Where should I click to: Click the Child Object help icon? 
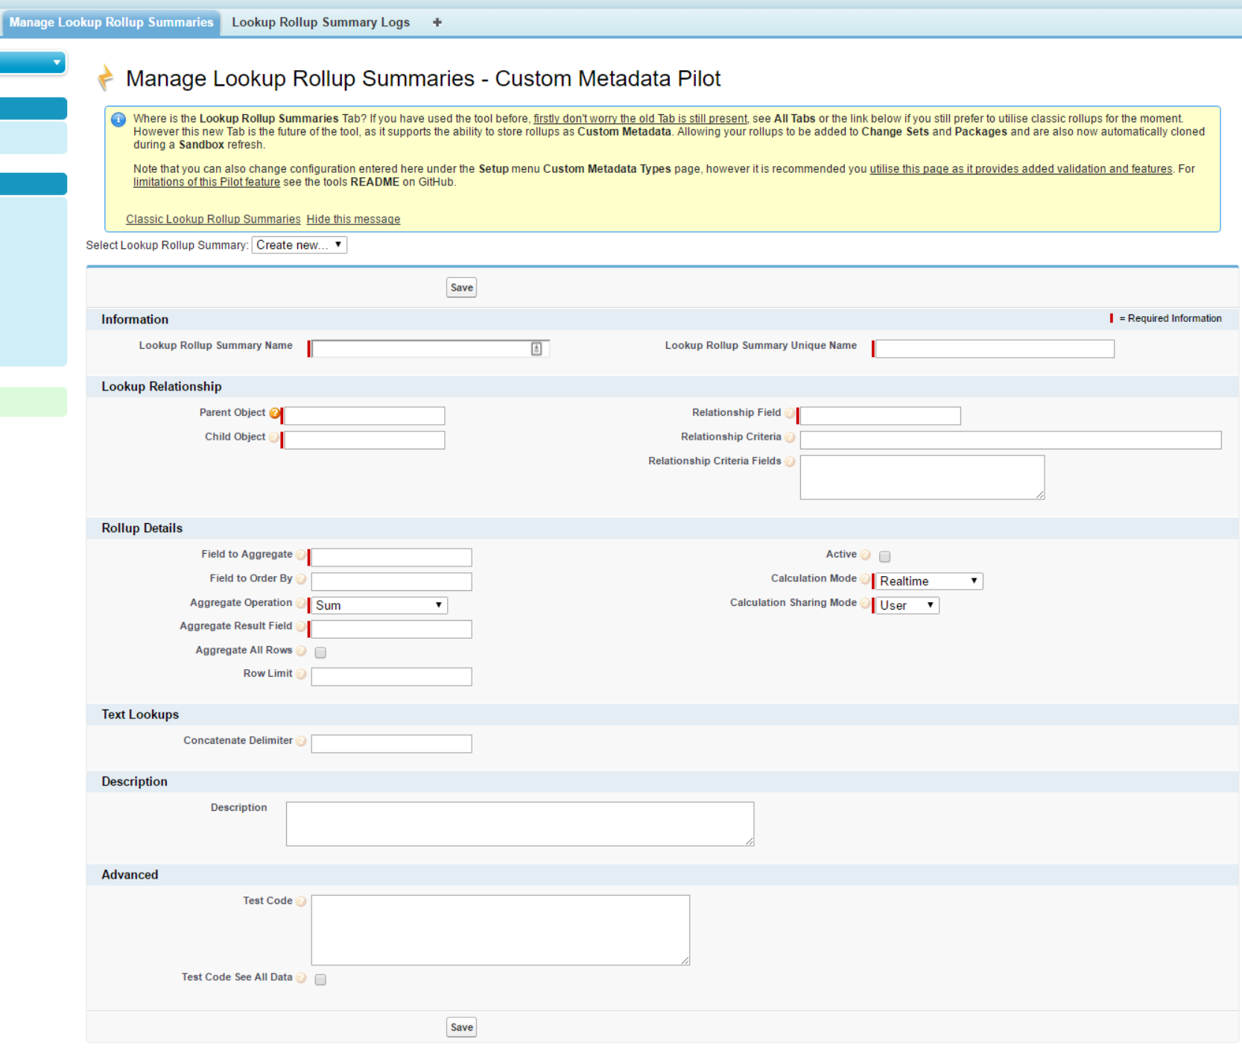pyautogui.click(x=274, y=438)
